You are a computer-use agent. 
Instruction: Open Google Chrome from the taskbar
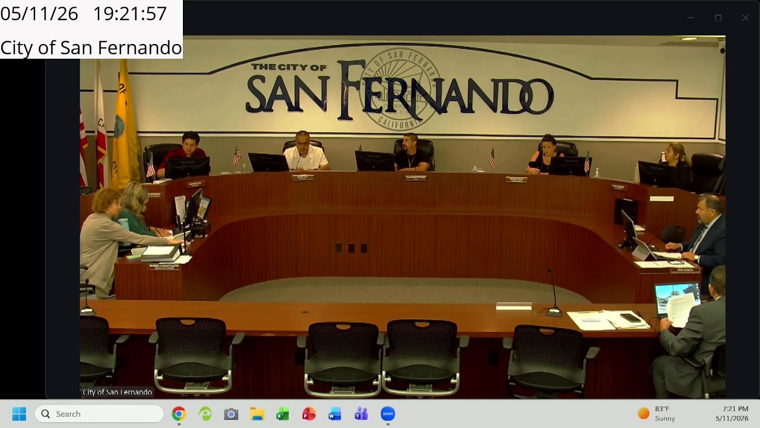179,414
